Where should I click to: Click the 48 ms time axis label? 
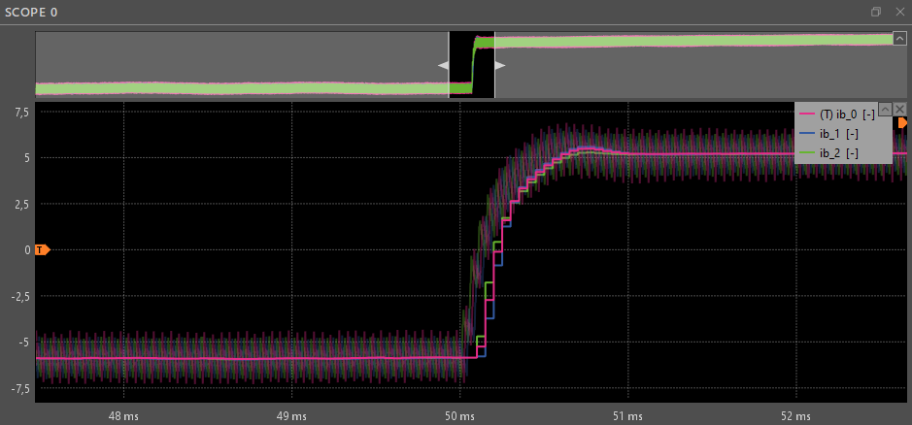[123, 415]
